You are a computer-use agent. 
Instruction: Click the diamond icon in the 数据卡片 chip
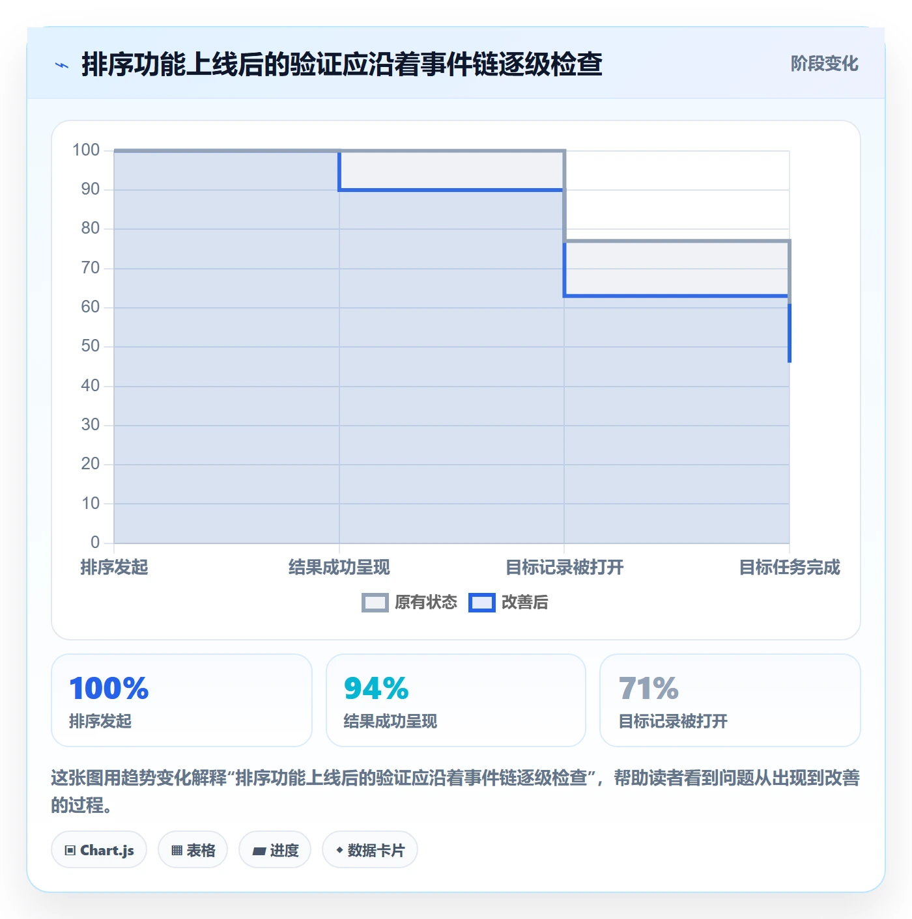click(x=339, y=850)
